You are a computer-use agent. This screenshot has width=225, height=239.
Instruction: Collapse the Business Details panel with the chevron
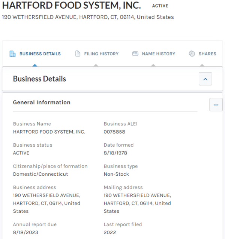click(205, 79)
